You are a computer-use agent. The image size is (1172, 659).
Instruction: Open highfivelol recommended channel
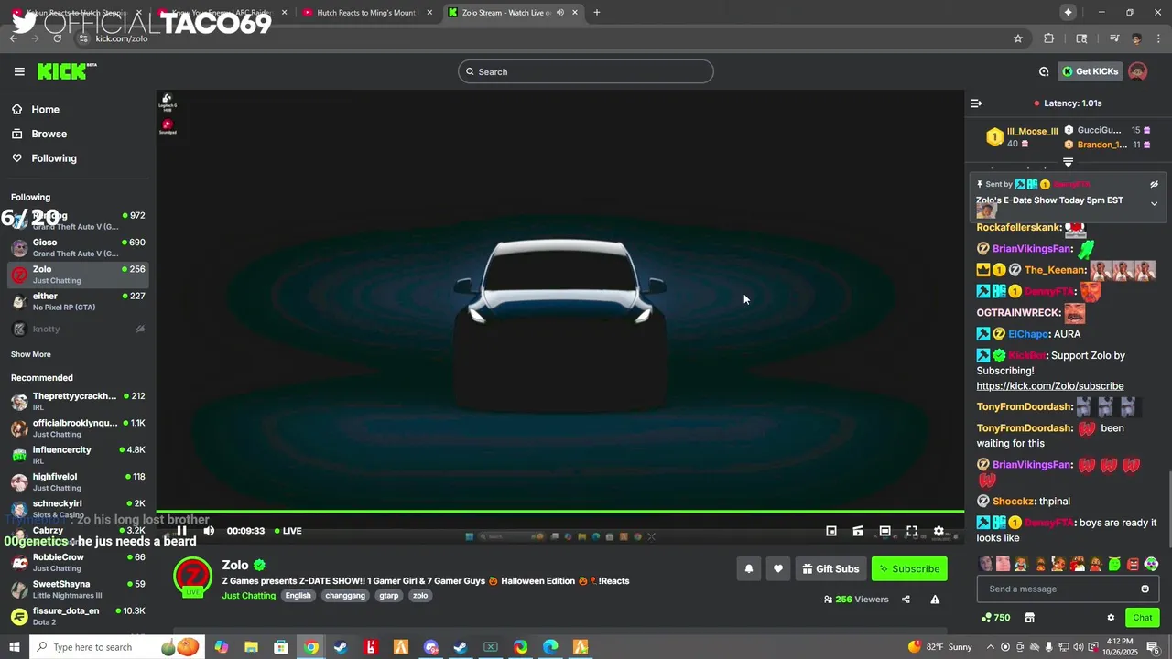click(78, 481)
